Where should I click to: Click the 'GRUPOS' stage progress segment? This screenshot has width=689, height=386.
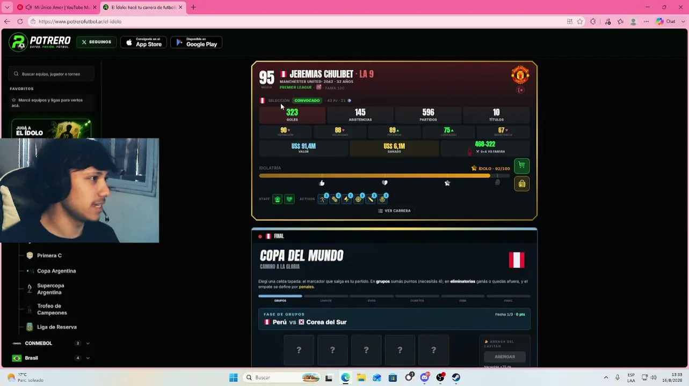(x=280, y=296)
